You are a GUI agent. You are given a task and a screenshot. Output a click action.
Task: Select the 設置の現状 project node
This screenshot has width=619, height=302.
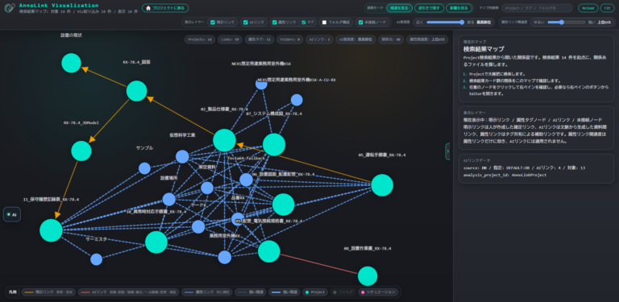click(x=72, y=63)
